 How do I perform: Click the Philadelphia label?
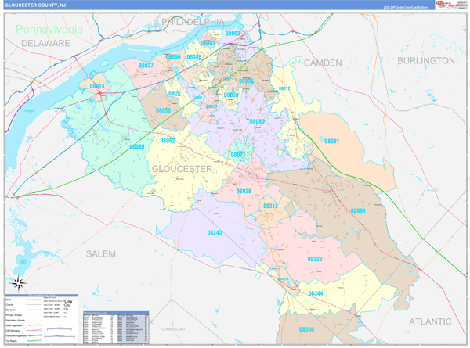[193, 22]
